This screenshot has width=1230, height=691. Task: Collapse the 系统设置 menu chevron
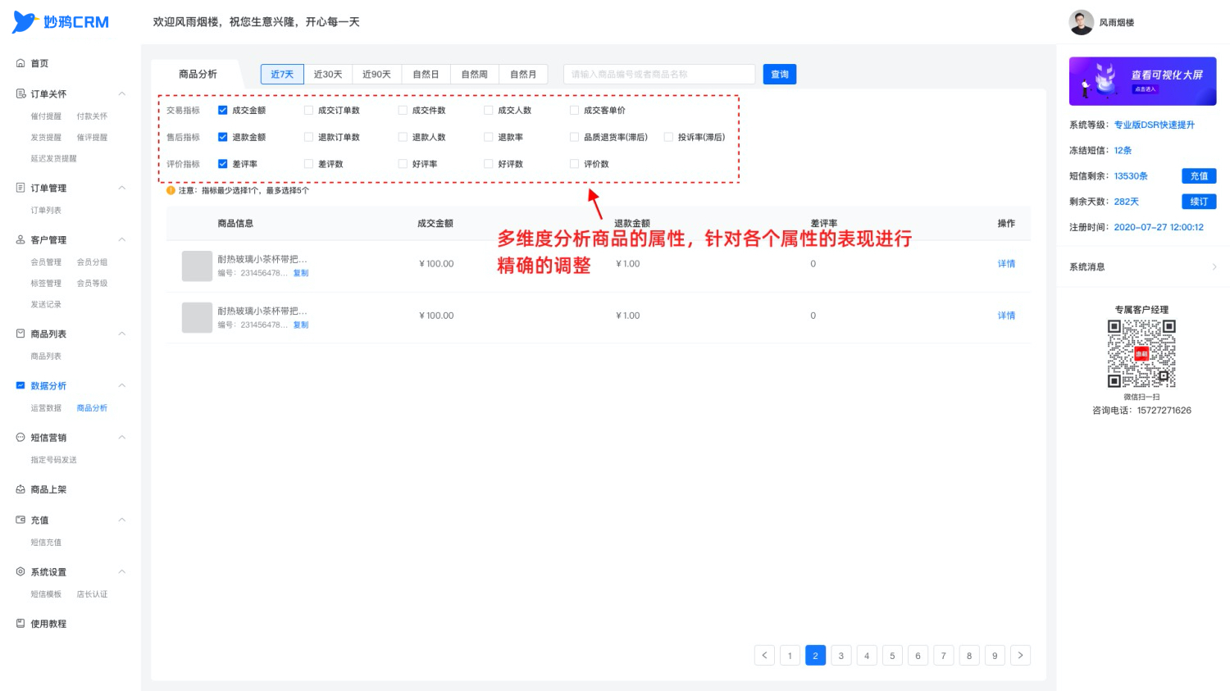pos(122,571)
